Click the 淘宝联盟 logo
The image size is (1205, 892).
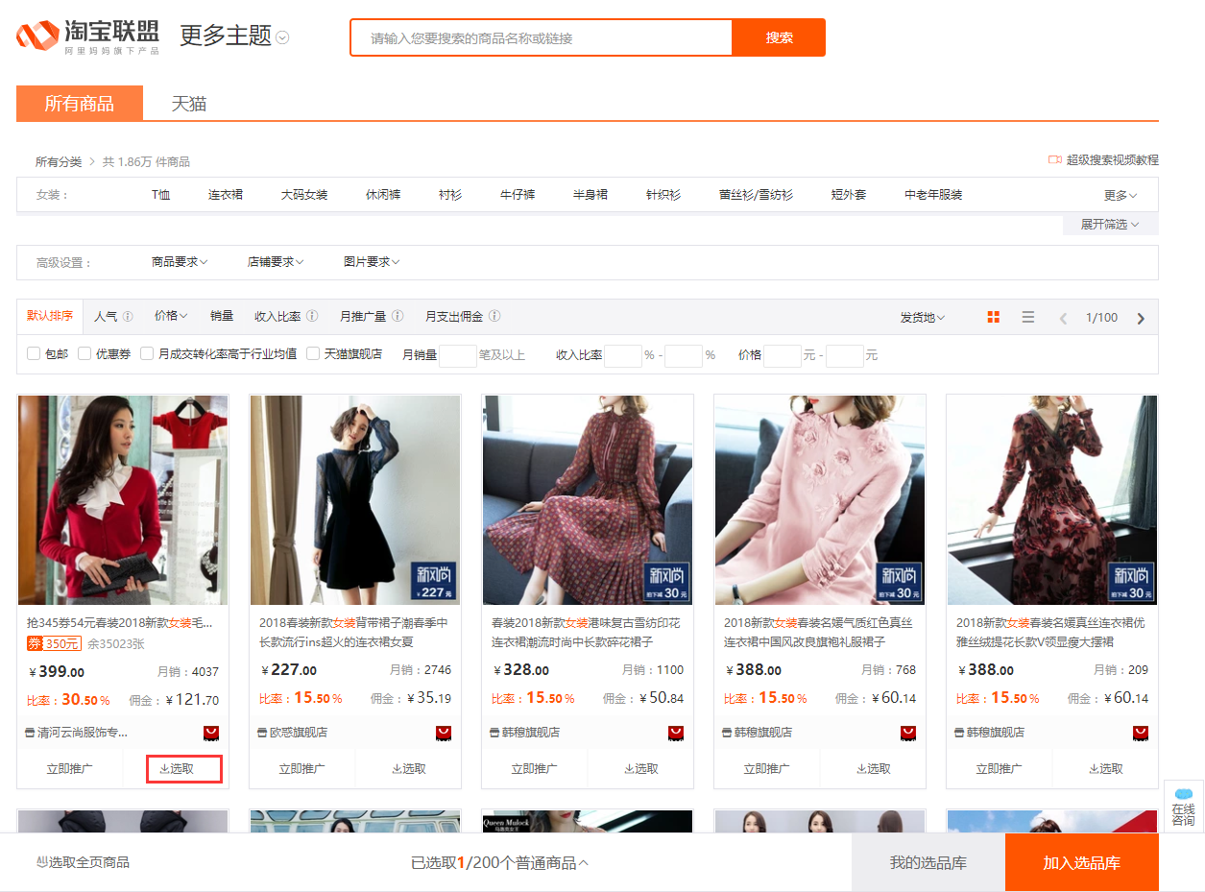click(87, 36)
